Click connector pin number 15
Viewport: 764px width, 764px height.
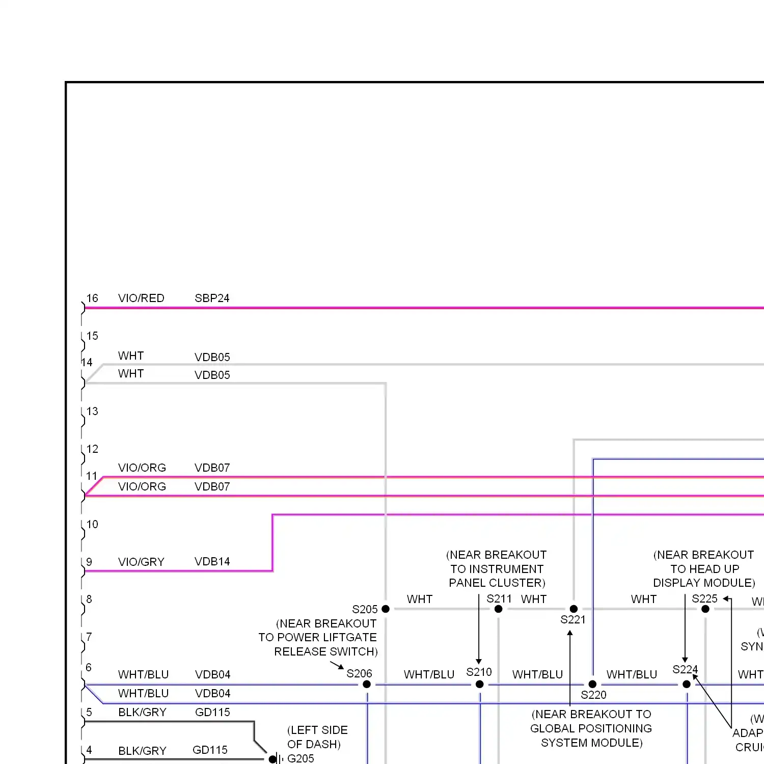tap(92, 336)
